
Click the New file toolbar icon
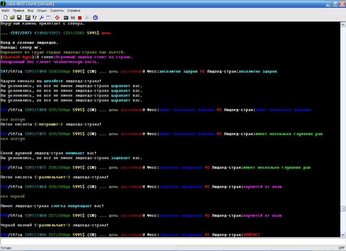coord(5,18)
